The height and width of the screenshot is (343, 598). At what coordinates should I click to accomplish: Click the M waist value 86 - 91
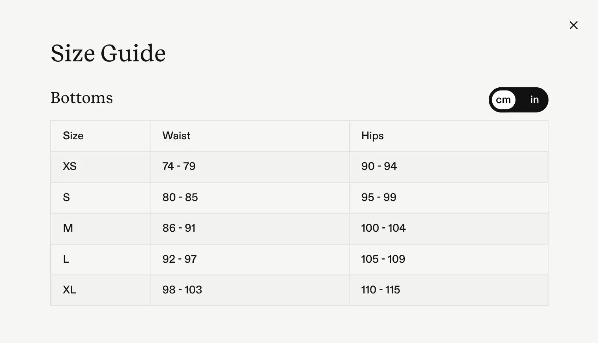[179, 228]
